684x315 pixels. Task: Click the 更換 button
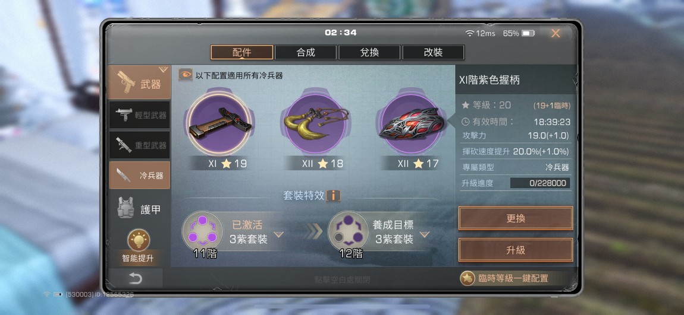[516, 218]
